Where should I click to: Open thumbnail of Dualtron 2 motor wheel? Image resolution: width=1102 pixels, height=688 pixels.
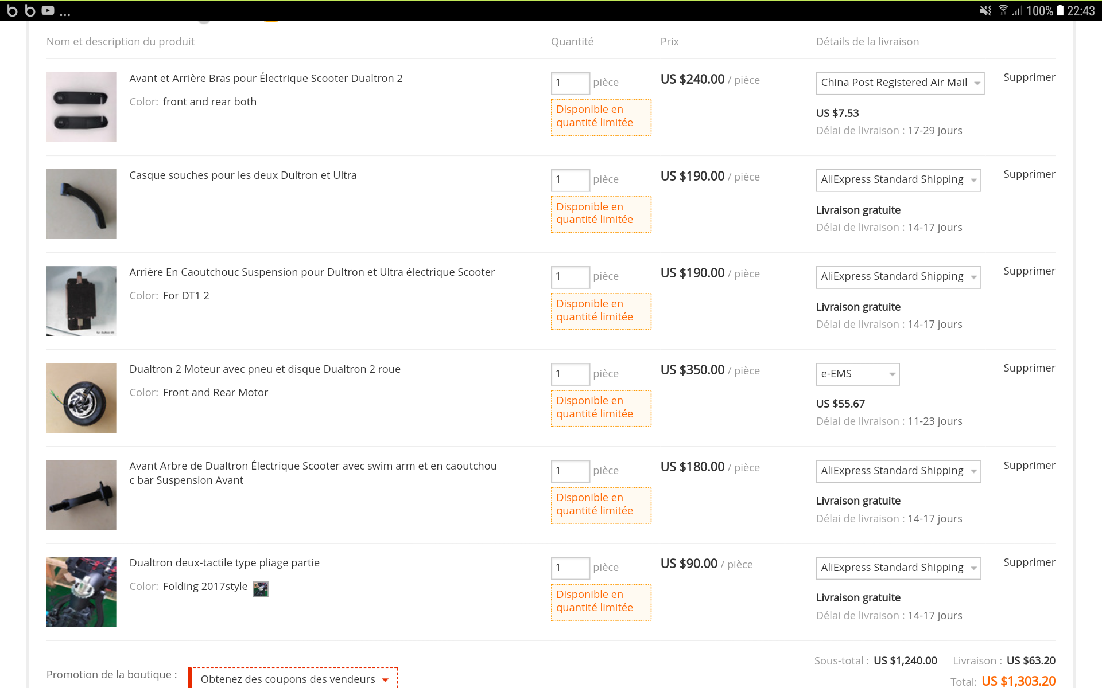tap(82, 398)
